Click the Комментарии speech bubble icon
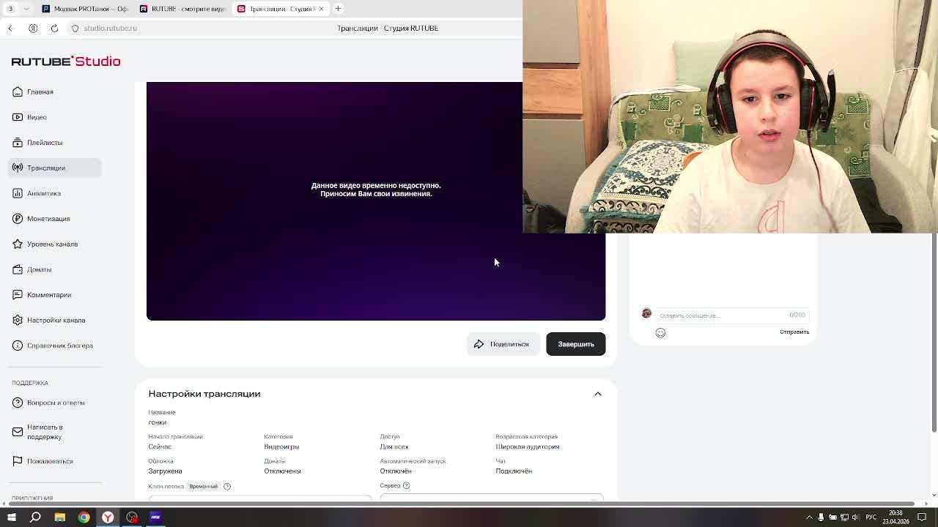This screenshot has width=938, height=527. pos(18,294)
